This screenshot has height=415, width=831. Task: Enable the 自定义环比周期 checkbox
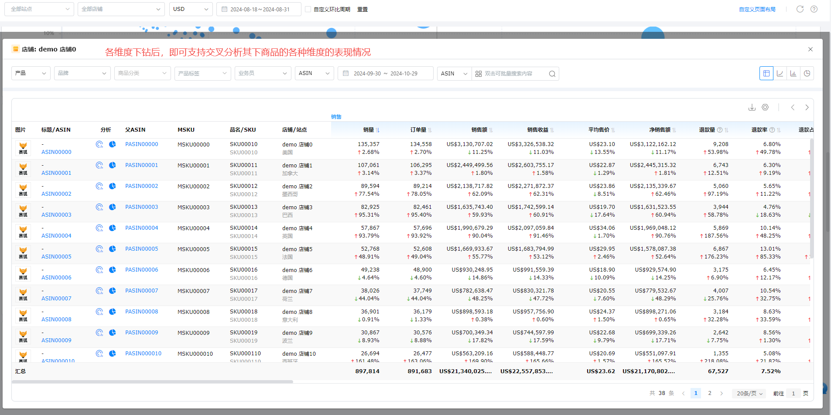click(308, 9)
